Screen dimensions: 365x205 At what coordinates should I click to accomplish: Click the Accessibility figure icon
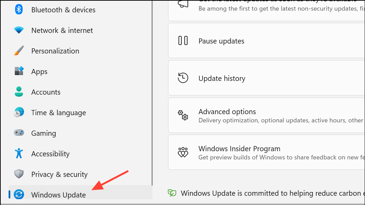[x=19, y=153]
